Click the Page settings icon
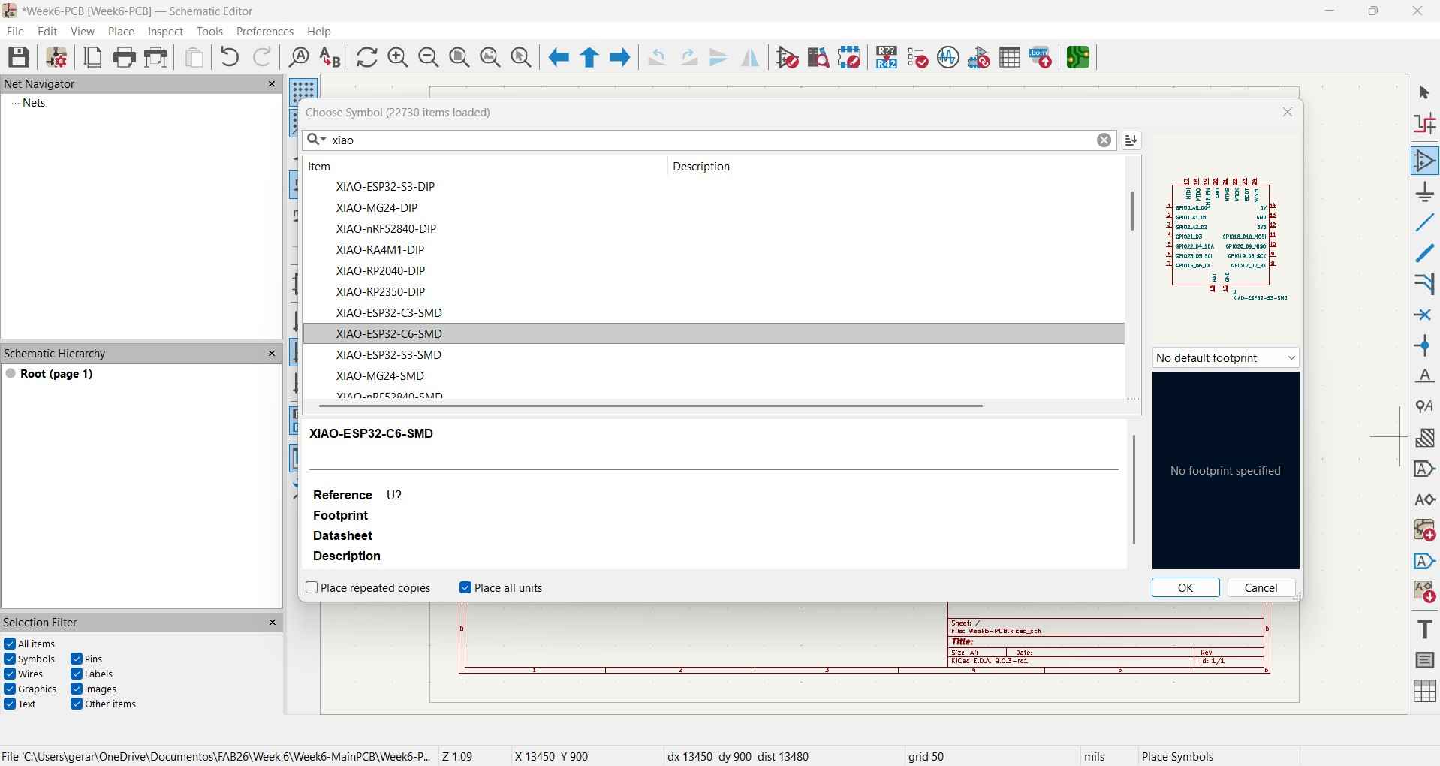 (x=93, y=58)
